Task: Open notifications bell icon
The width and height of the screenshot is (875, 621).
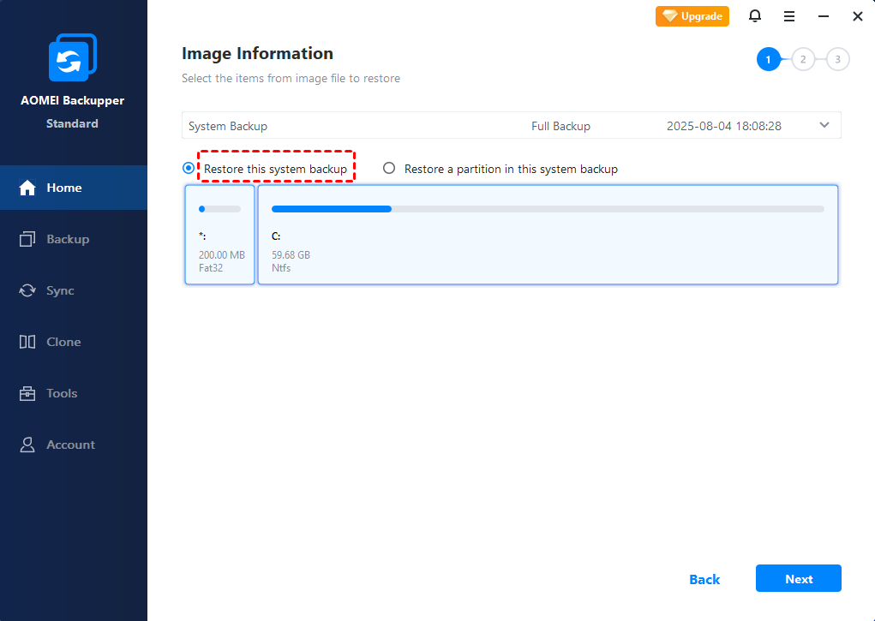Action: tap(755, 16)
